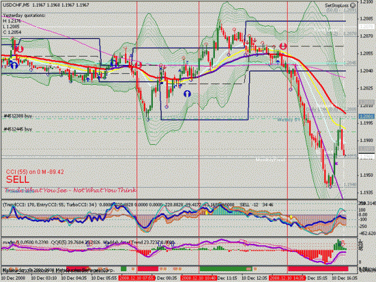
Task: Click the 1.2085 price scale label
Action: pyautogui.click(x=367, y=19)
